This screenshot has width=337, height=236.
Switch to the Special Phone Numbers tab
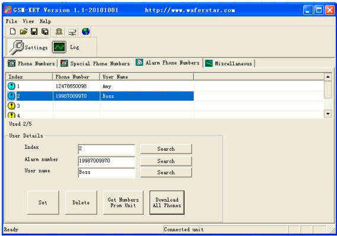pyautogui.click(x=95, y=63)
